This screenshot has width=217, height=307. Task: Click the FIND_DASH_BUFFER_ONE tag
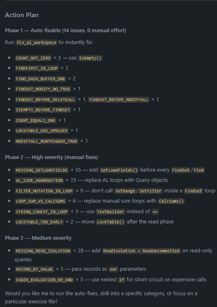click(x=40, y=79)
